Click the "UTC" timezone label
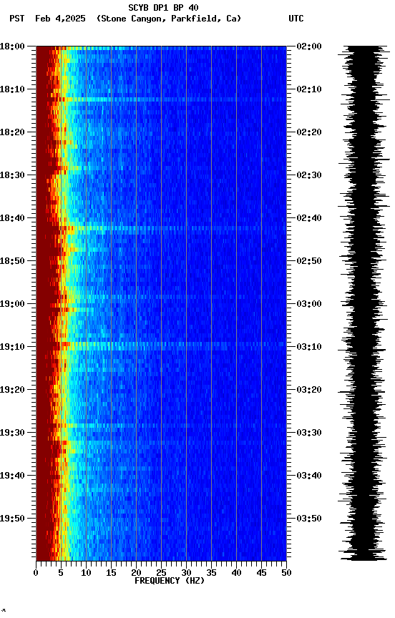 (296, 19)
